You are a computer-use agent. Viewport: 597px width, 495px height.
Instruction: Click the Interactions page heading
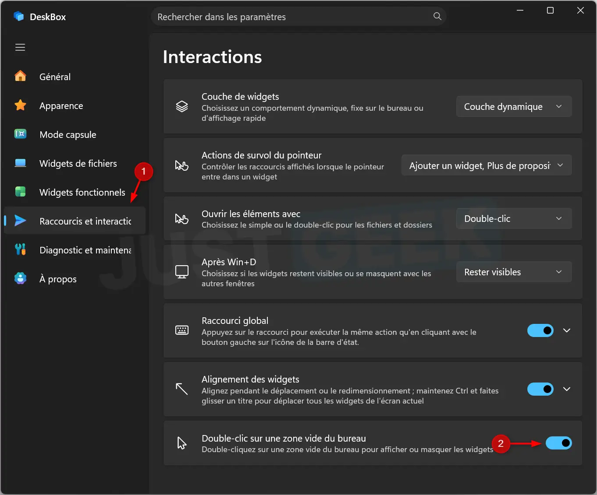(x=213, y=57)
